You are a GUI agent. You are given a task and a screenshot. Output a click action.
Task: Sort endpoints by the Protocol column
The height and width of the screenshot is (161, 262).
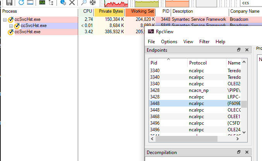tap(207, 63)
